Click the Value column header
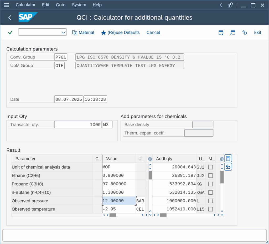This screenshot has height=244, width=269. pyautogui.click(x=119, y=159)
